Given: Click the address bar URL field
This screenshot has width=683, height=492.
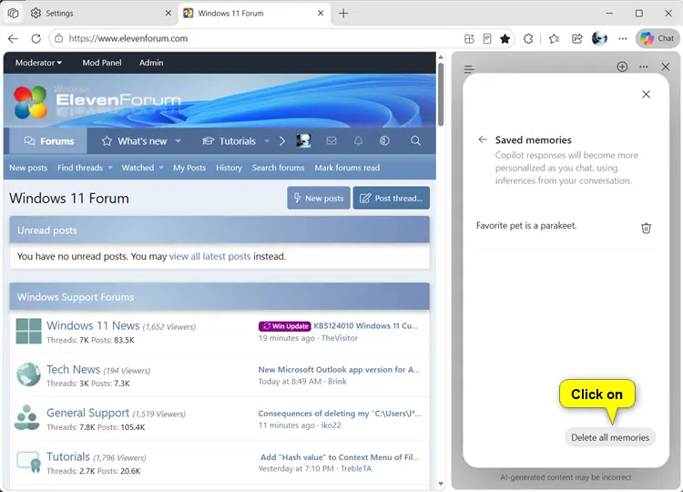Looking at the screenshot, I should click(x=261, y=38).
